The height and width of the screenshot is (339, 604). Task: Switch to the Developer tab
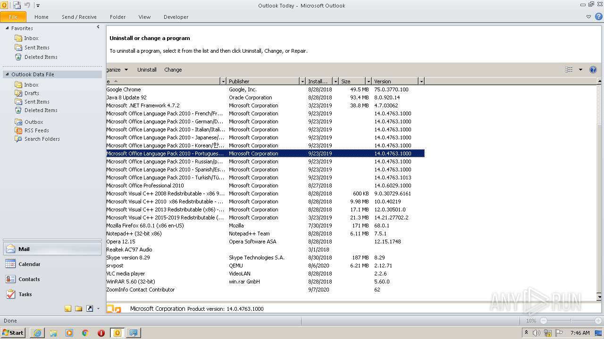point(176,16)
